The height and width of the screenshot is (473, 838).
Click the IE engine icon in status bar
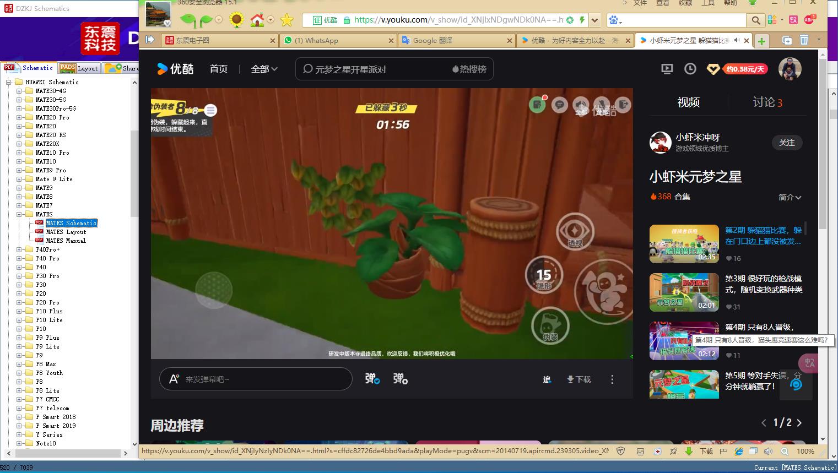pos(739,451)
